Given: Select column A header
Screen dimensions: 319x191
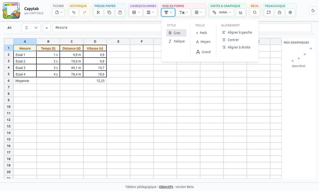Looking at the screenshot, I should [x=25, y=42].
